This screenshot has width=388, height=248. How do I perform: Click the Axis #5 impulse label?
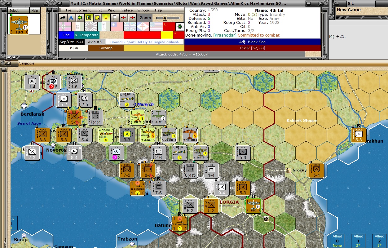95,42
